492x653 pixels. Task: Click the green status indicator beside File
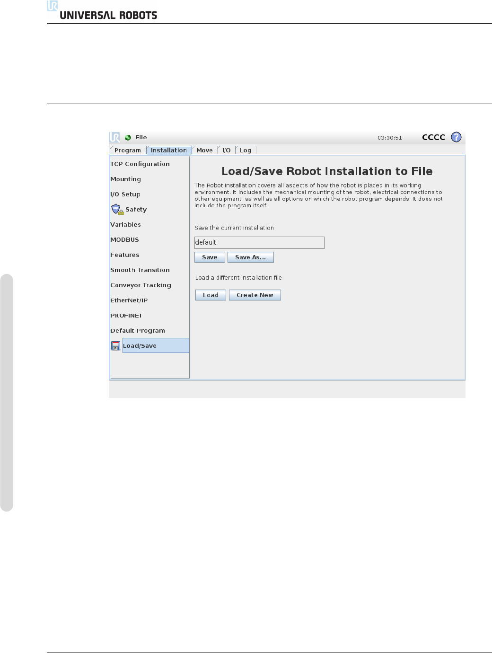(128, 138)
